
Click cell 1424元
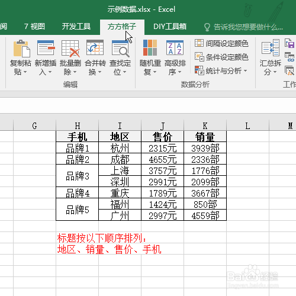point(162,204)
